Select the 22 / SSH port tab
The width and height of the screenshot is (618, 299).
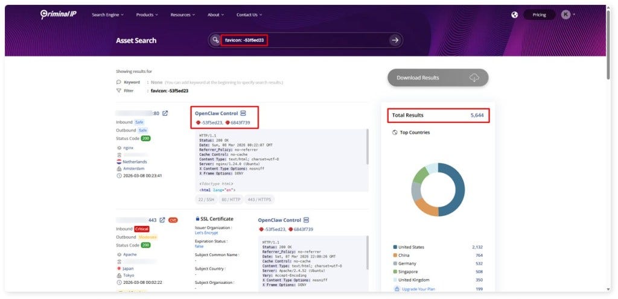click(206, 200)
